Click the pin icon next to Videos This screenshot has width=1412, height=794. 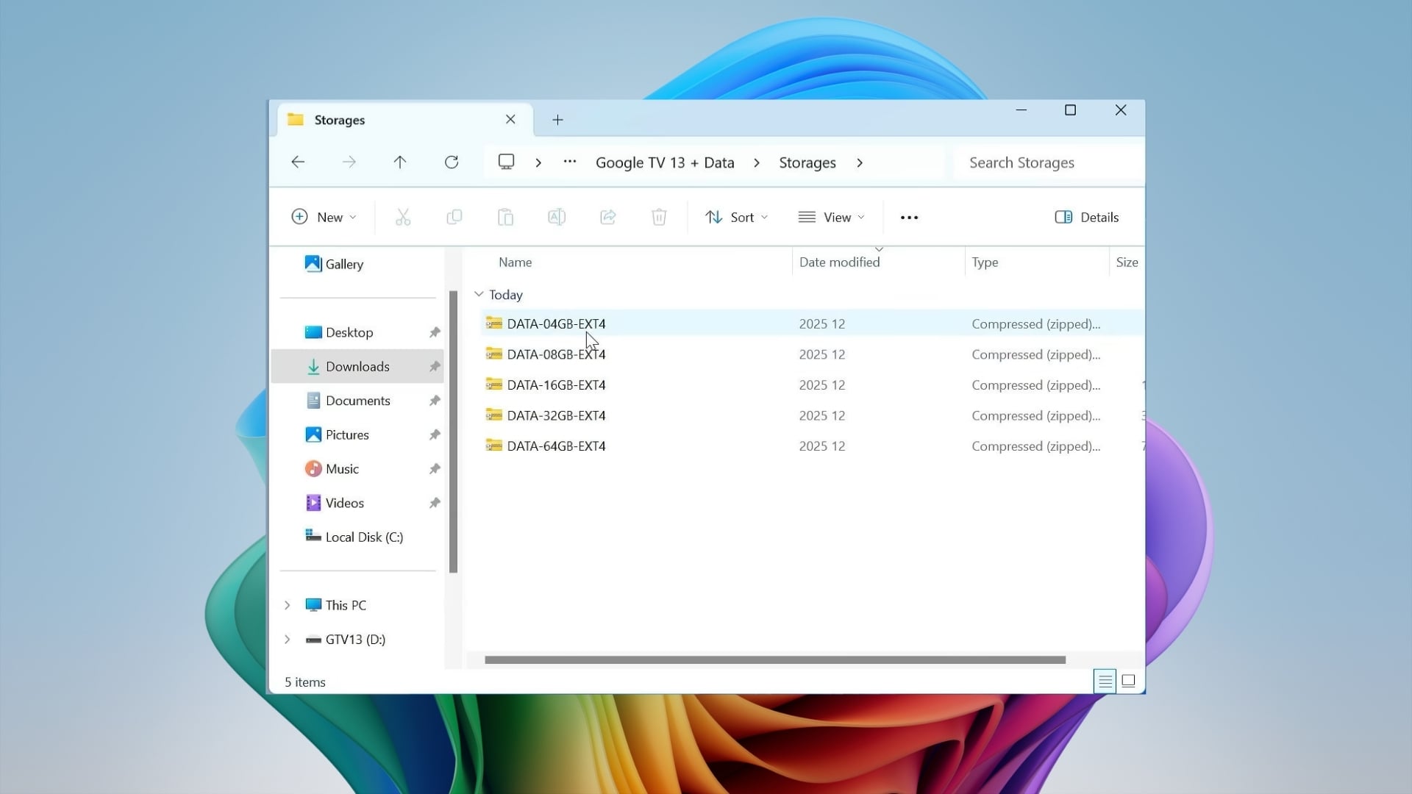(x=435, y=503)
